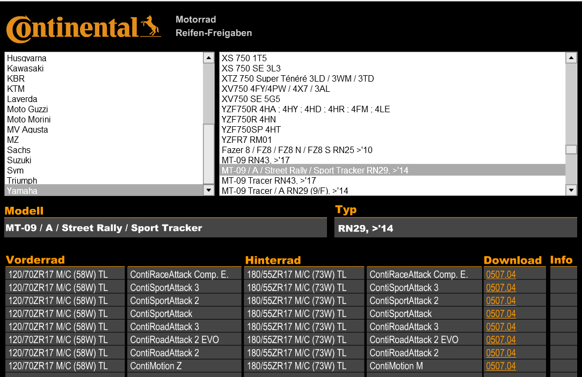The height and width of the screenshot is (377, 582).
Task: Select Triumph from manufacturer list
Action: click(x=22, y=180)
